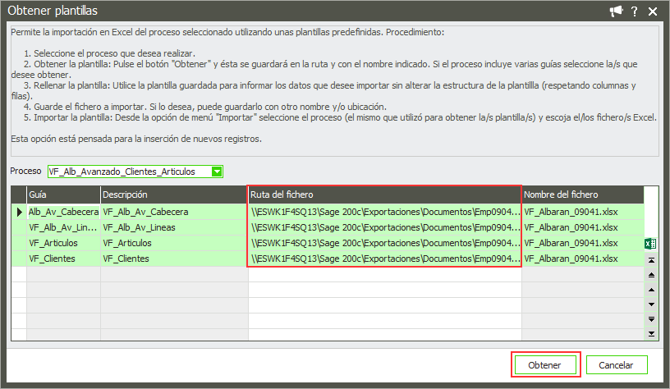Jump to first record navigation arrow
The width and height of the screenshot is (670, 389).
tap(651, 259)
